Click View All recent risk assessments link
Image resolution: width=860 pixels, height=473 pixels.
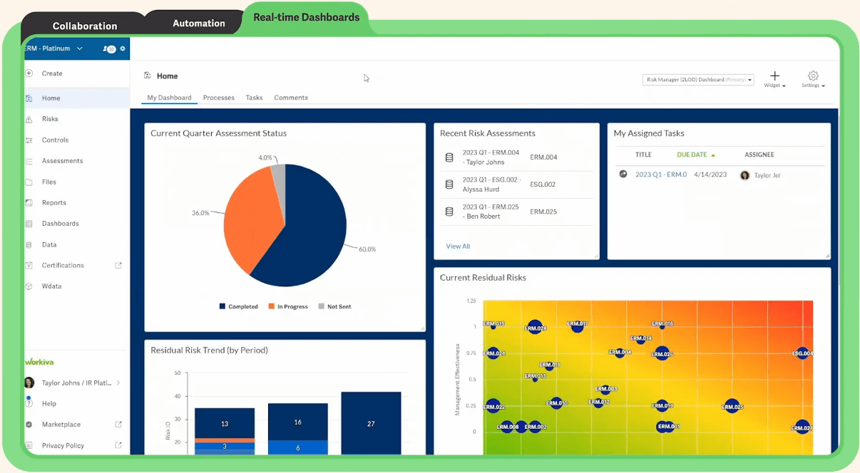[458, 246]
